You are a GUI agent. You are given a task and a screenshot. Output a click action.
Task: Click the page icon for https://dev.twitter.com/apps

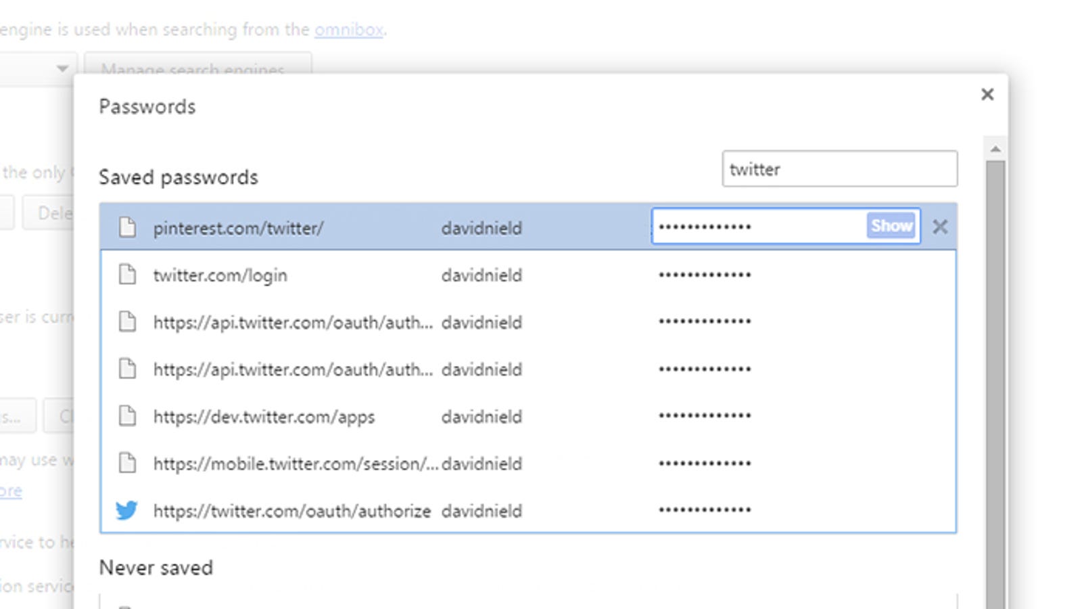tap(127, 415)
